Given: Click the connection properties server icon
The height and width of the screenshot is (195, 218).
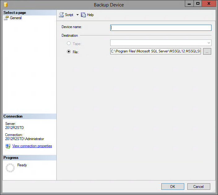Looking at the screenshot, I should (8, 146).
